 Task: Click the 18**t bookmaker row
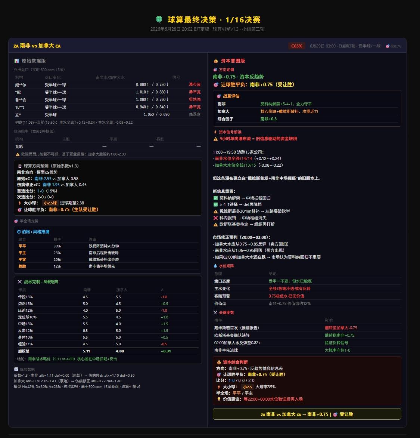[108, 107]
